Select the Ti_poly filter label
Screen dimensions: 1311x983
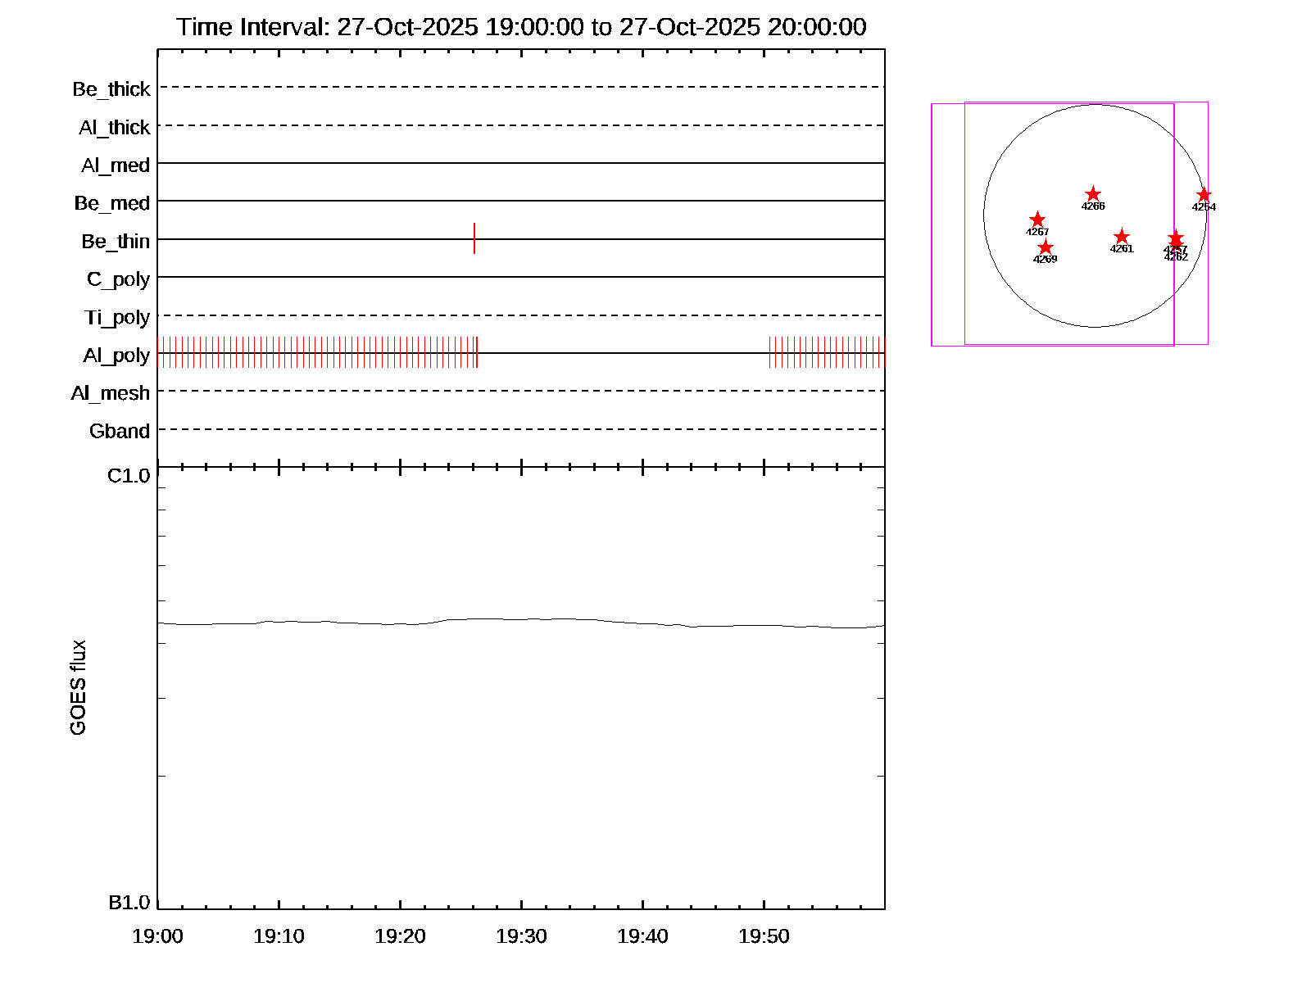coord(117,317)
